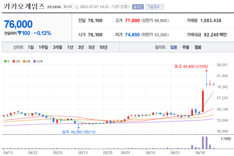Click the 시가 value 76,100
Viewport: 234px width, 156px height.
95,35
